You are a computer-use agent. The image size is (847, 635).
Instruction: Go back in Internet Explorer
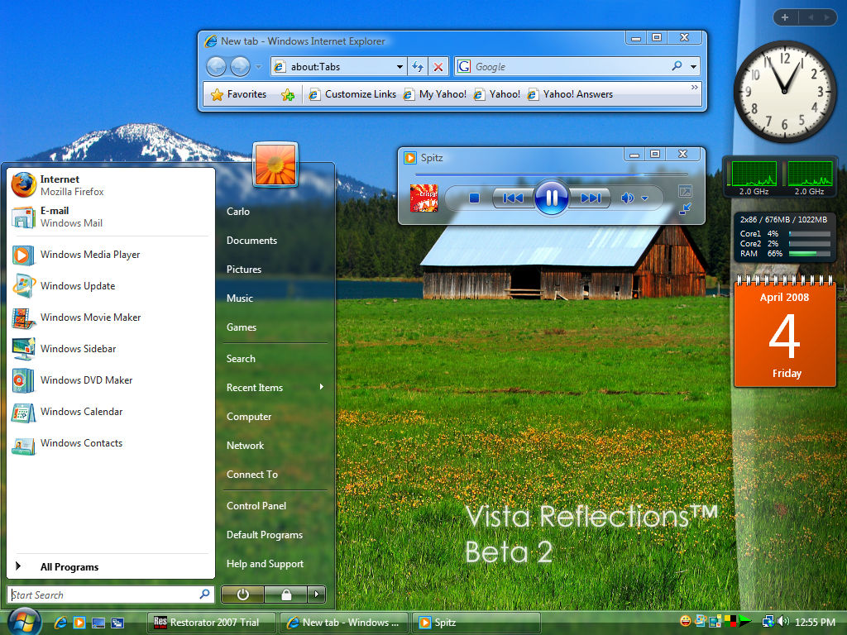coord(217,66)
